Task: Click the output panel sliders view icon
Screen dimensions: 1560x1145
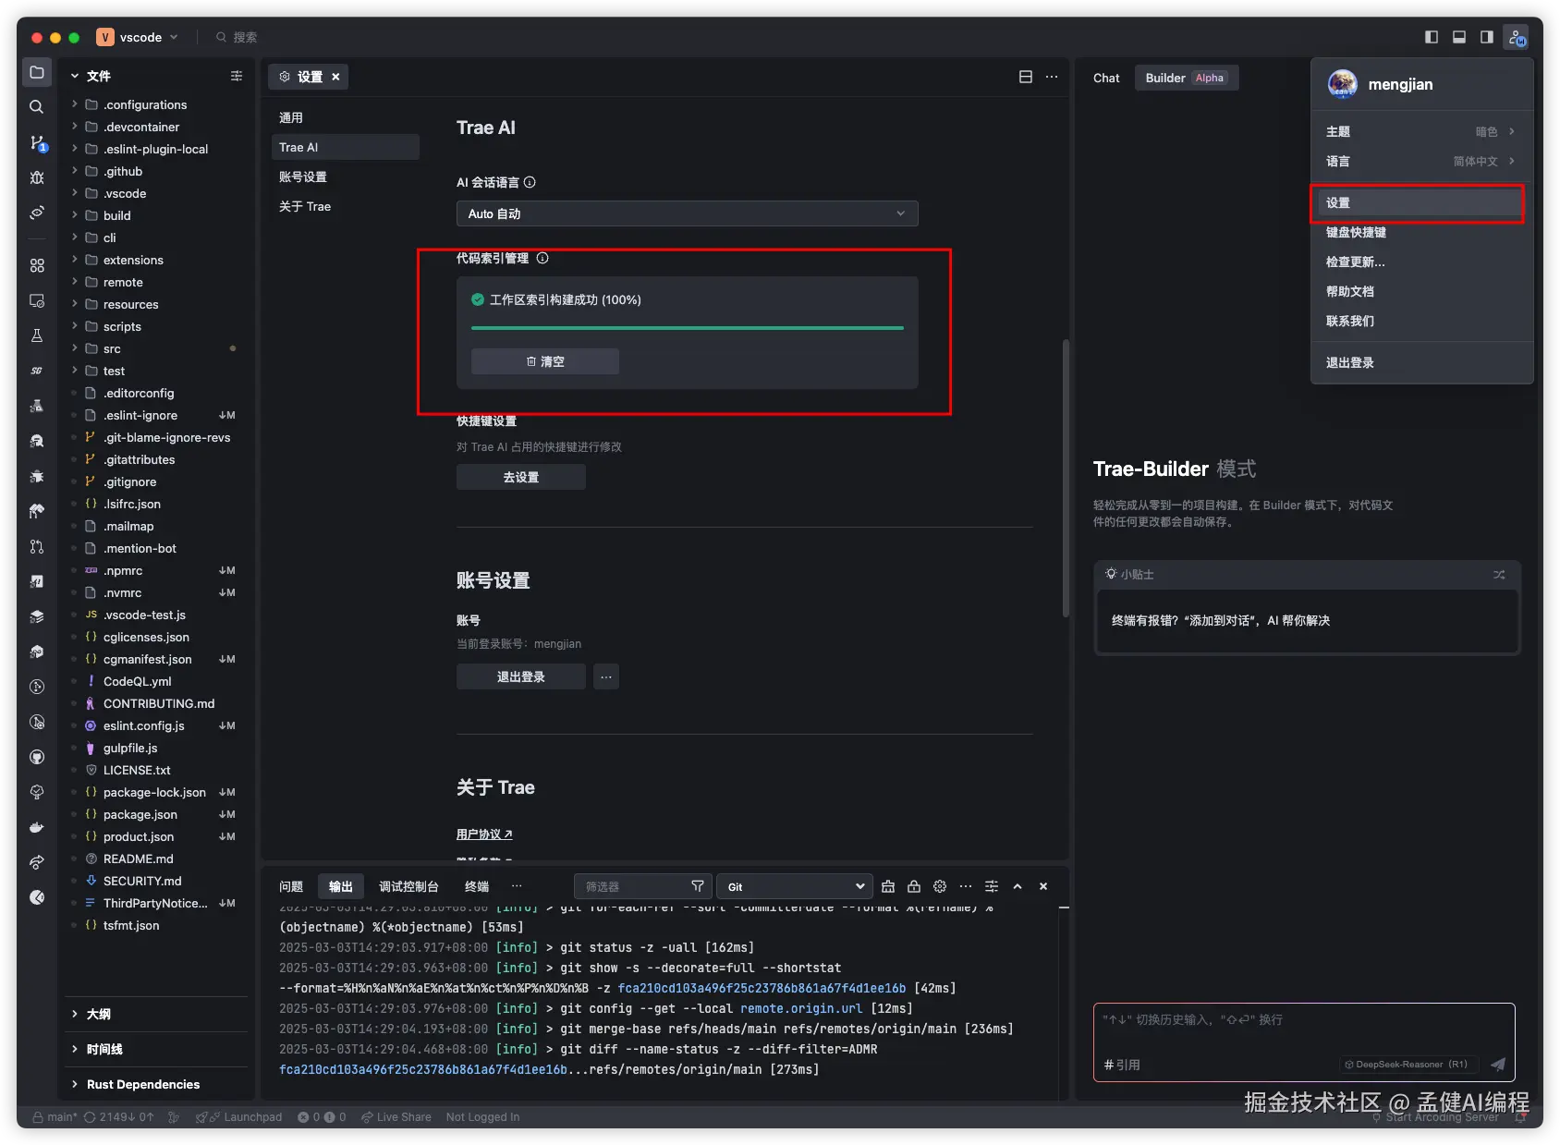Action: [x=992, y=886]
